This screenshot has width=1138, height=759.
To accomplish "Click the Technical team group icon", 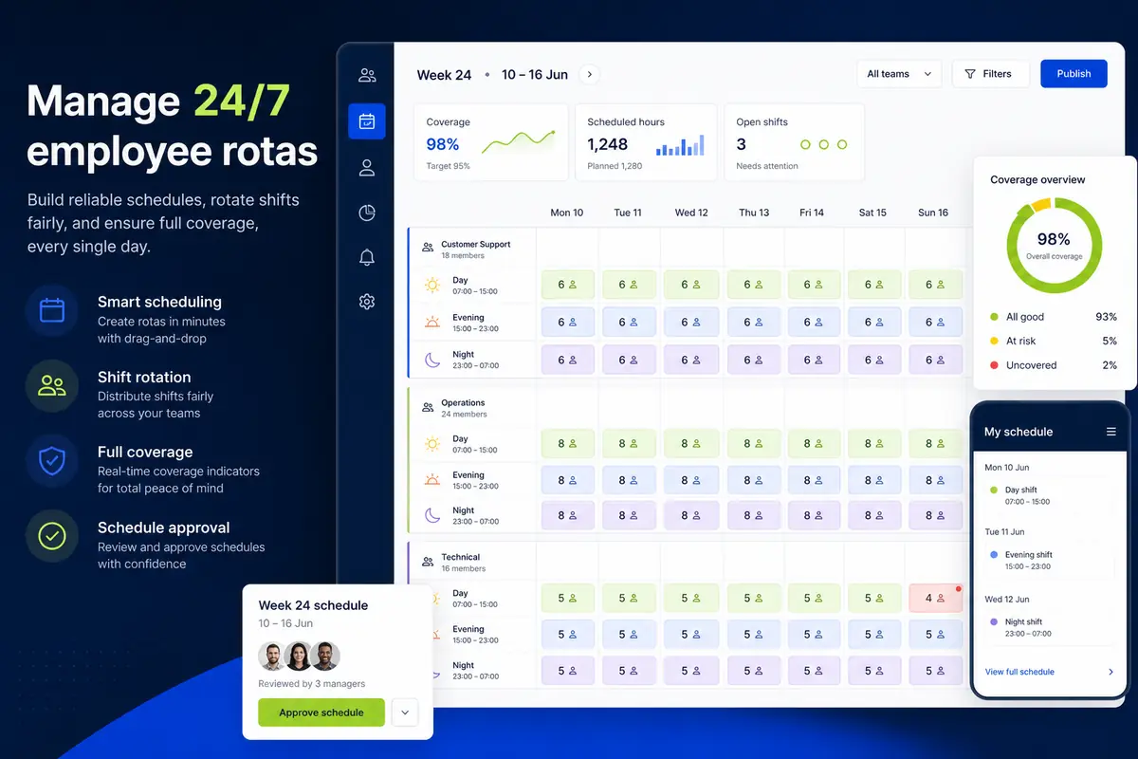I will 428,561.
